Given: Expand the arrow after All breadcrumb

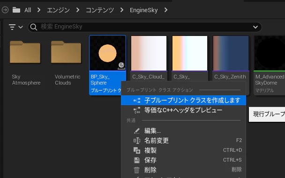Looking at the screenshot, I should [x=39, y=10].
